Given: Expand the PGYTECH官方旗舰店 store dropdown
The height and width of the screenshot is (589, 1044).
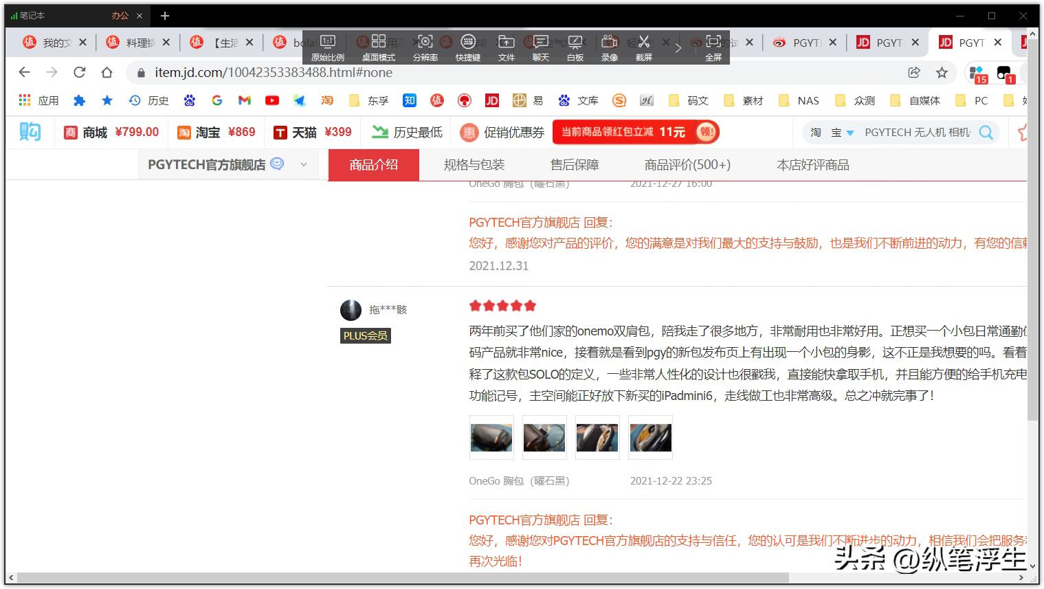Looking at the screenshot, I should click(x=302, y=164).
